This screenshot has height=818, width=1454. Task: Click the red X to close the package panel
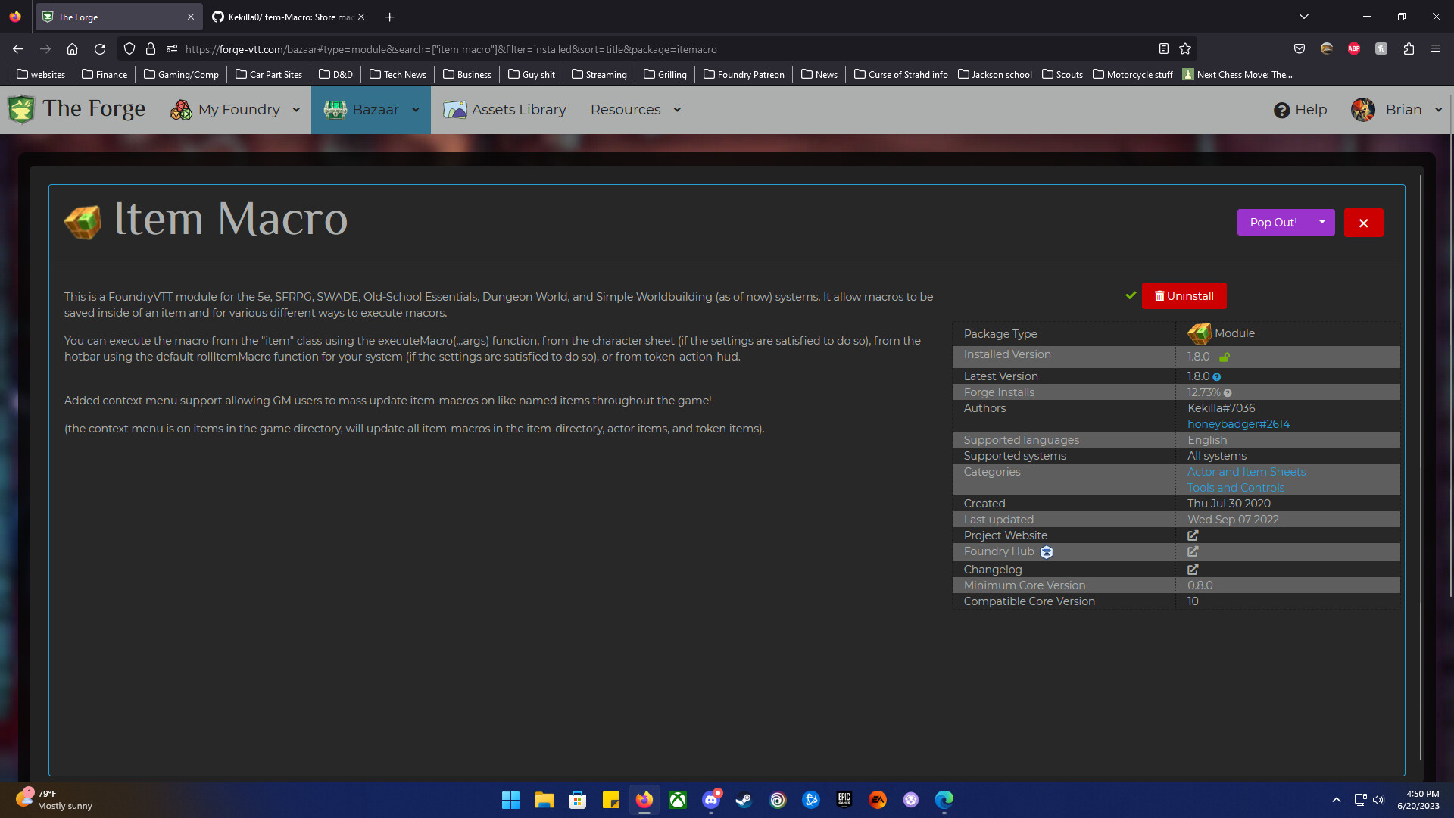coord(1363,223)
